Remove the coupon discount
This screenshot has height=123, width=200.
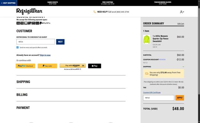[x=162, y=60]
